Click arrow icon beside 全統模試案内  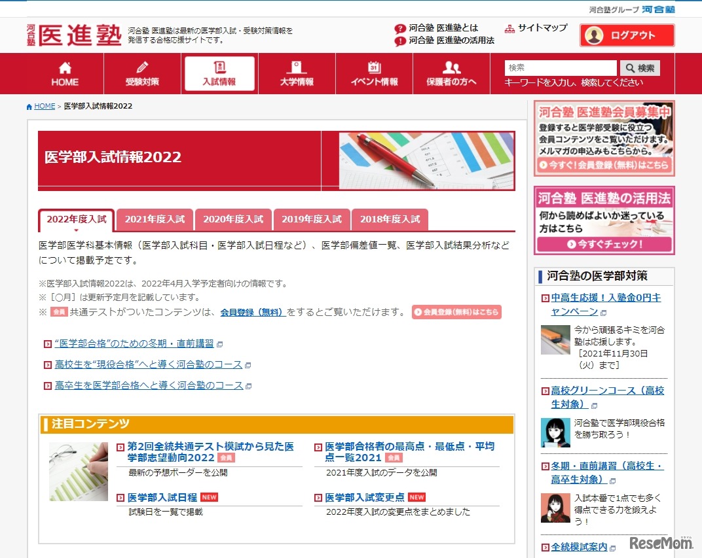(545, 548)
